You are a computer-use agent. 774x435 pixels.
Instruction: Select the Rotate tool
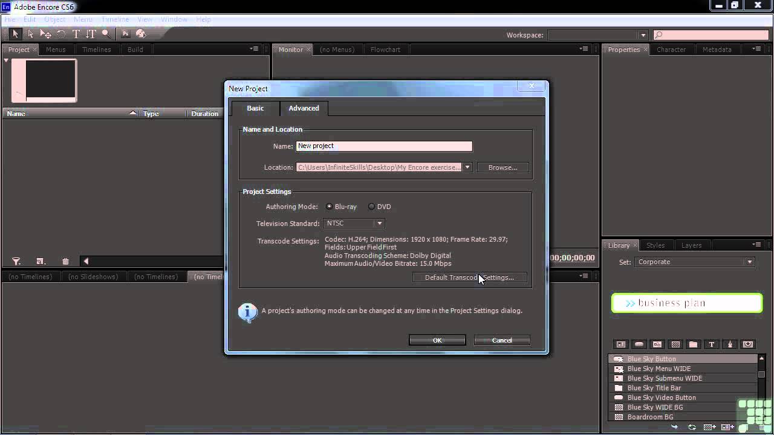click(61, 34)
